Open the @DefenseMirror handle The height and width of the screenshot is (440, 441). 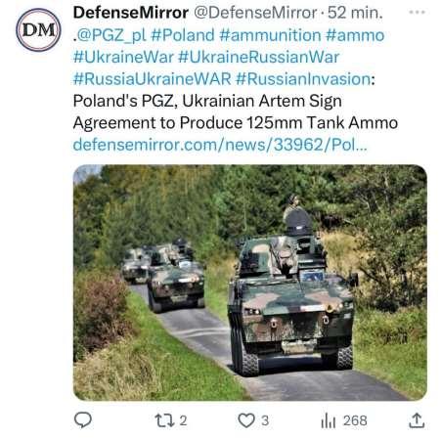coord(255,13)
